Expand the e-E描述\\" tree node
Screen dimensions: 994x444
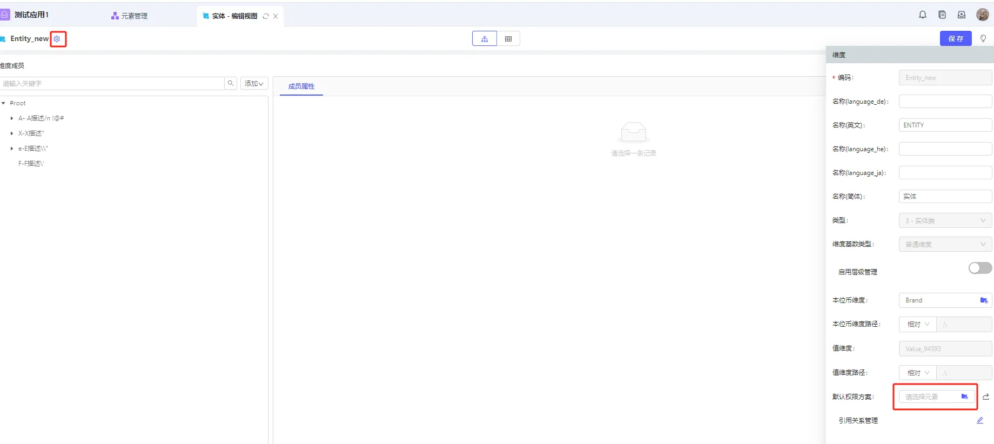(x=12, y=149)
